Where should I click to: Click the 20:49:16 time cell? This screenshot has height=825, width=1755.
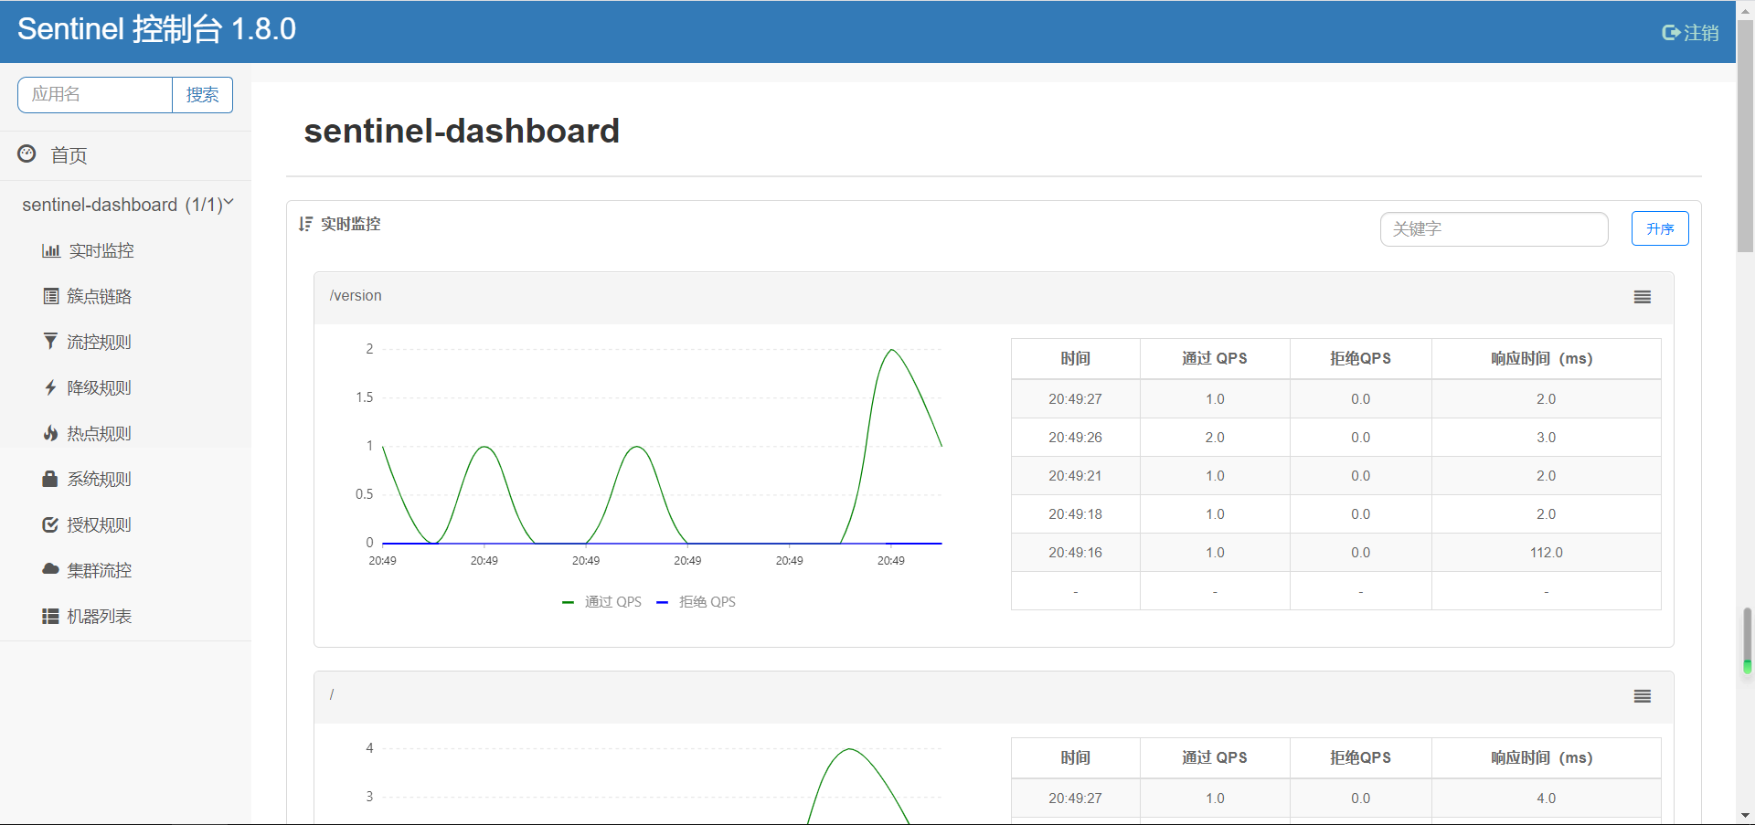pyautogui.click(x=1075, y=553)
